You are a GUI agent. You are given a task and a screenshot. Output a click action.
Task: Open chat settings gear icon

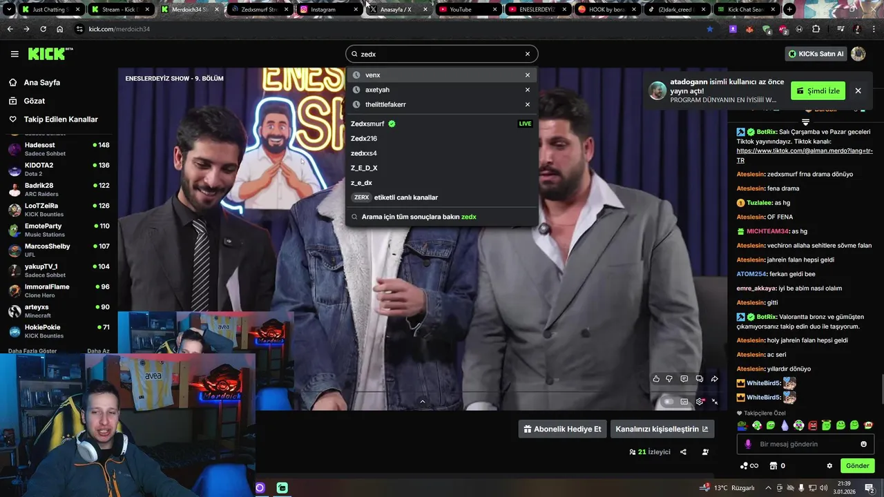(829, 466)
